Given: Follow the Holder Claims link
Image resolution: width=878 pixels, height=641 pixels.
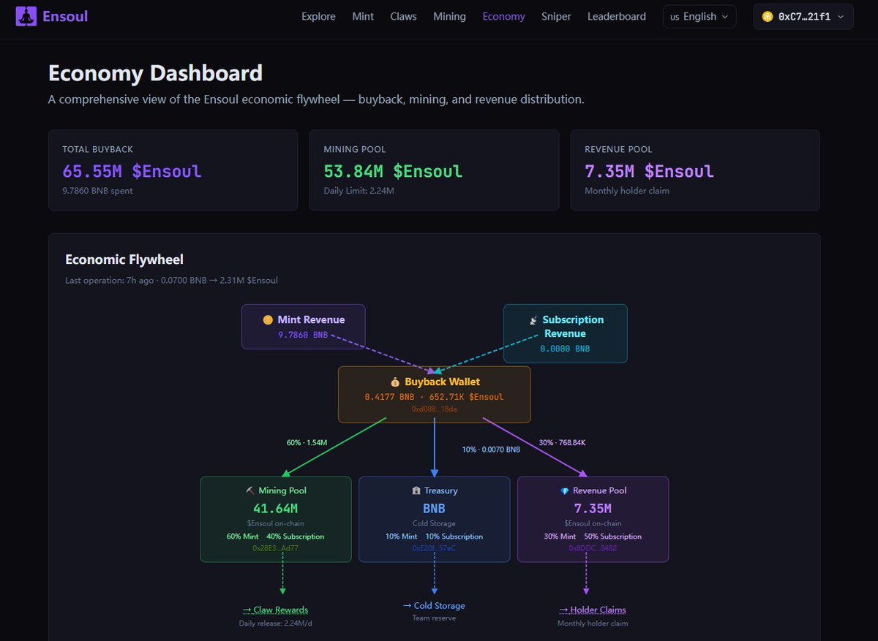Looking at the screenshot, I should (x=593, y=610).
